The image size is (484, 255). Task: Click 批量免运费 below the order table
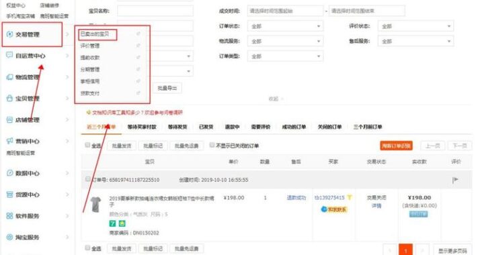[186, 248]
